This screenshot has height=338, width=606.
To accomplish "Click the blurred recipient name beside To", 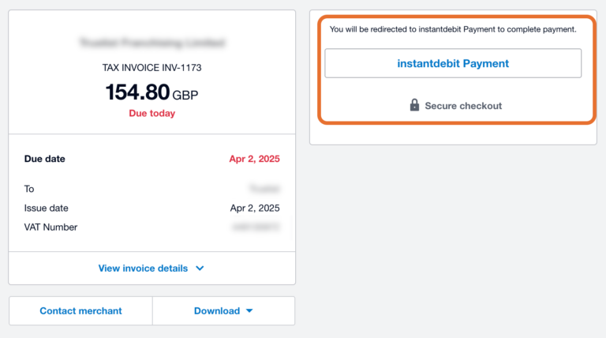I will [265, 189].
